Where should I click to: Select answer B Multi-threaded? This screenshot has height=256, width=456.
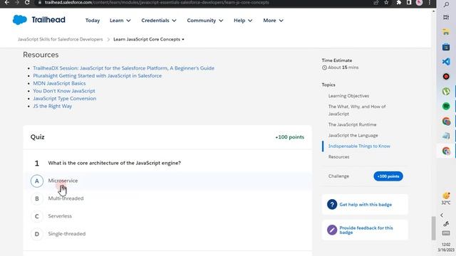pyautogui.click(x=167, y=198)
